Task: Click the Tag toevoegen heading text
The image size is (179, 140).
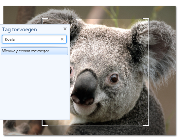Action: coord(19,30)
